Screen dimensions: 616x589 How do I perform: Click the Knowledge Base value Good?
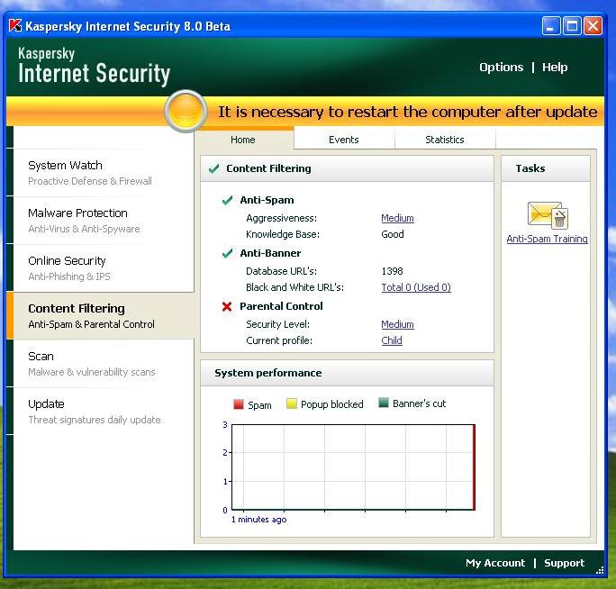click(393, 234)
